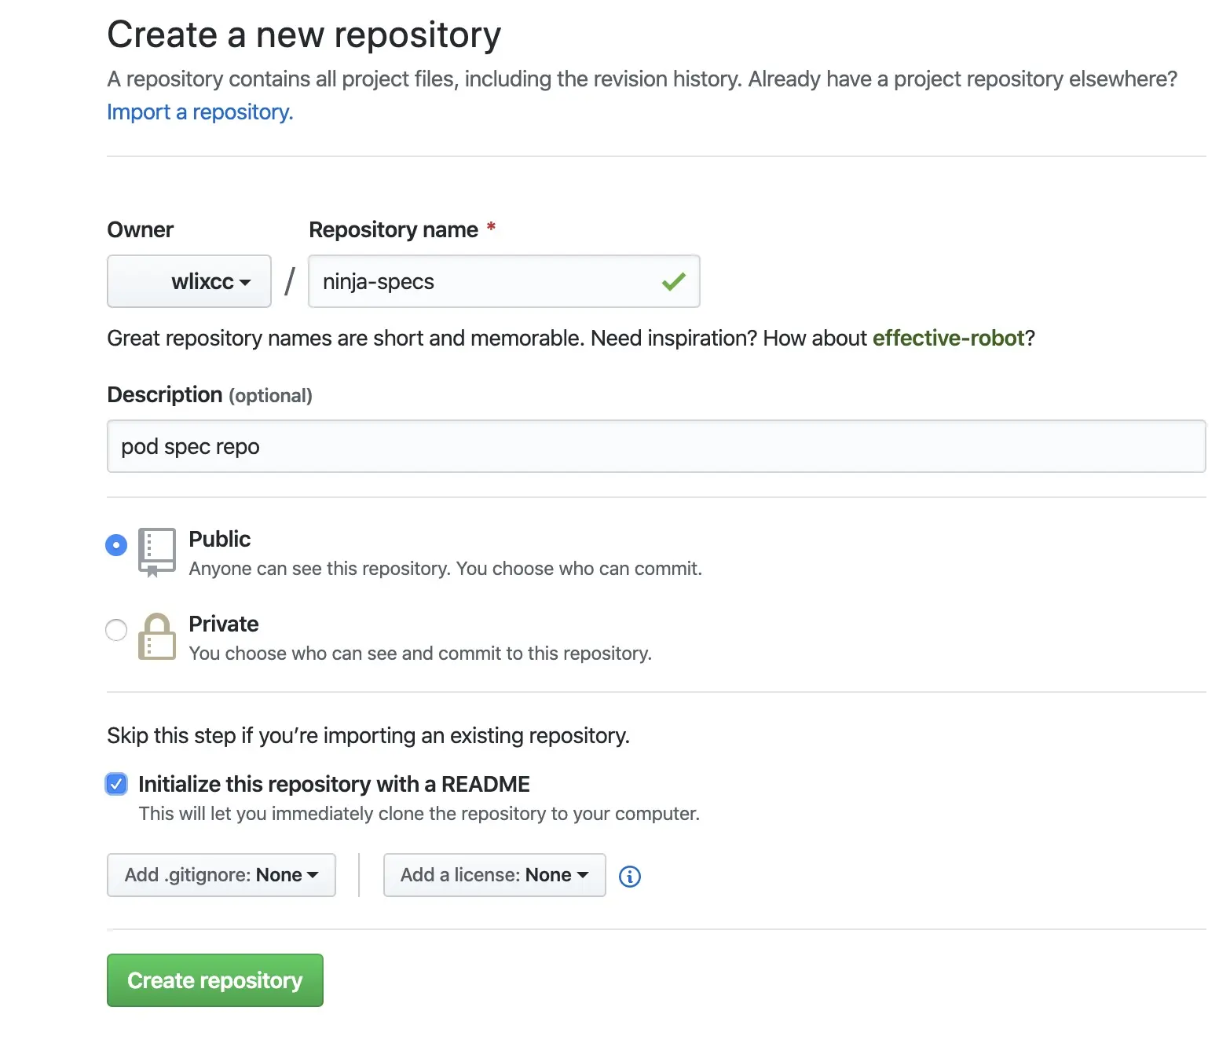The width and height of the screenshot is (1230, 1062).
Task: Click into the Description text field
Action: [656, 446]
